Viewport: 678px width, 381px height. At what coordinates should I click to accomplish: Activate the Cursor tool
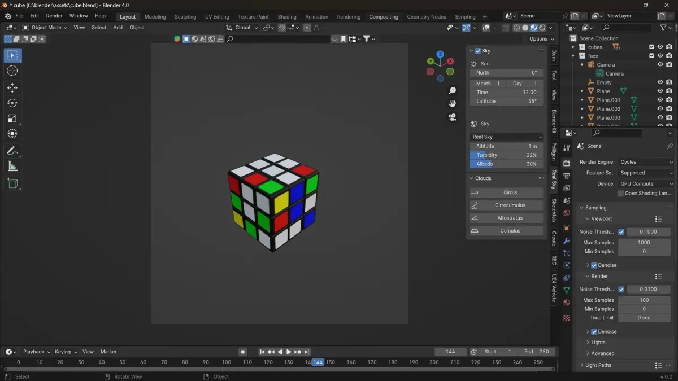(12, 71)
